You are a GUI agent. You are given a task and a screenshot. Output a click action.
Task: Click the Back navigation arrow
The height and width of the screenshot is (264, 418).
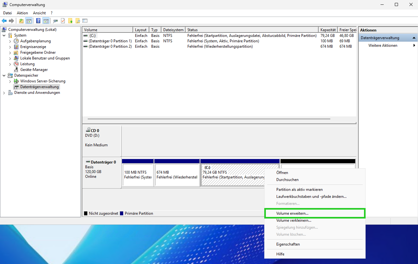[x=4, y=20]
